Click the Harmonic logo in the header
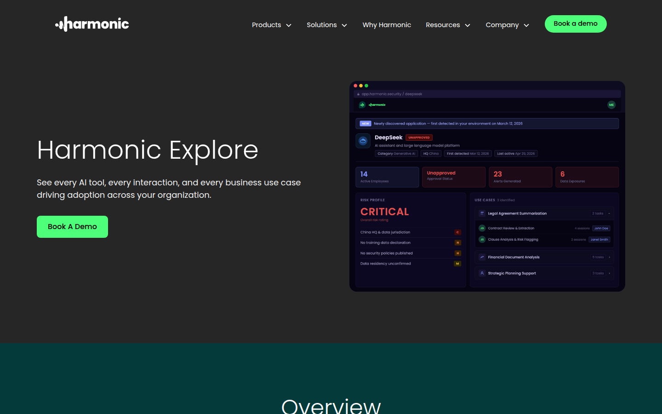Image resolution: width=662 pixels, height=414 pixels. pos(92,24)
